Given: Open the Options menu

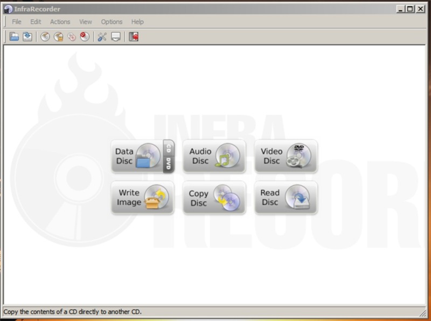Looking at the screenshot, I should point(112,22).
